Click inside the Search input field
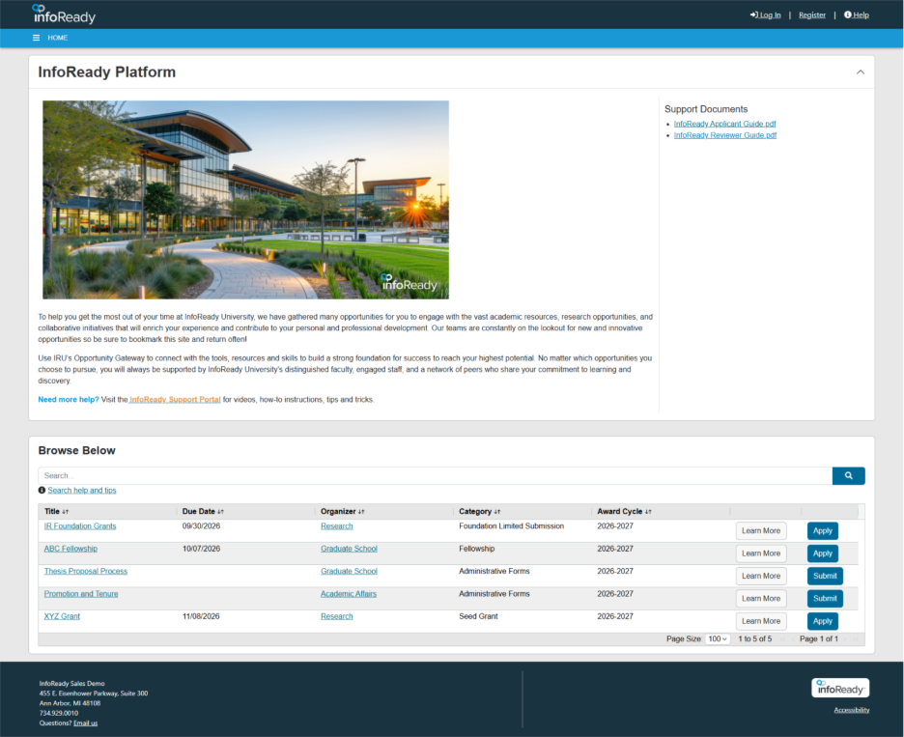The height and width of the screenshot is (737, 904). [386, 475]
